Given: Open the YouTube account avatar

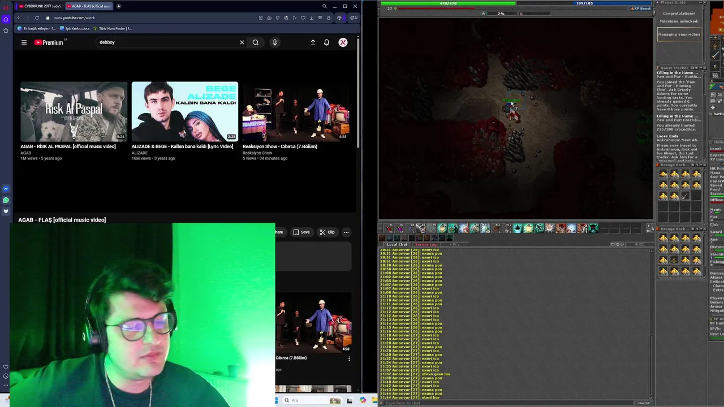Looking at the screenshot, I should pos(343,42).
